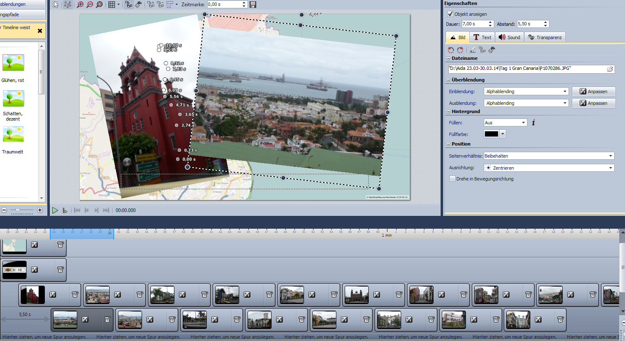Click the save timestamp floppy disk icon
This screenshot has height=341, width=625.
pyautogui.click(x=253, y=5)
